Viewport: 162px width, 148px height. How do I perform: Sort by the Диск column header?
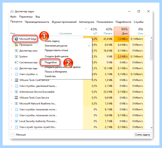121,31
